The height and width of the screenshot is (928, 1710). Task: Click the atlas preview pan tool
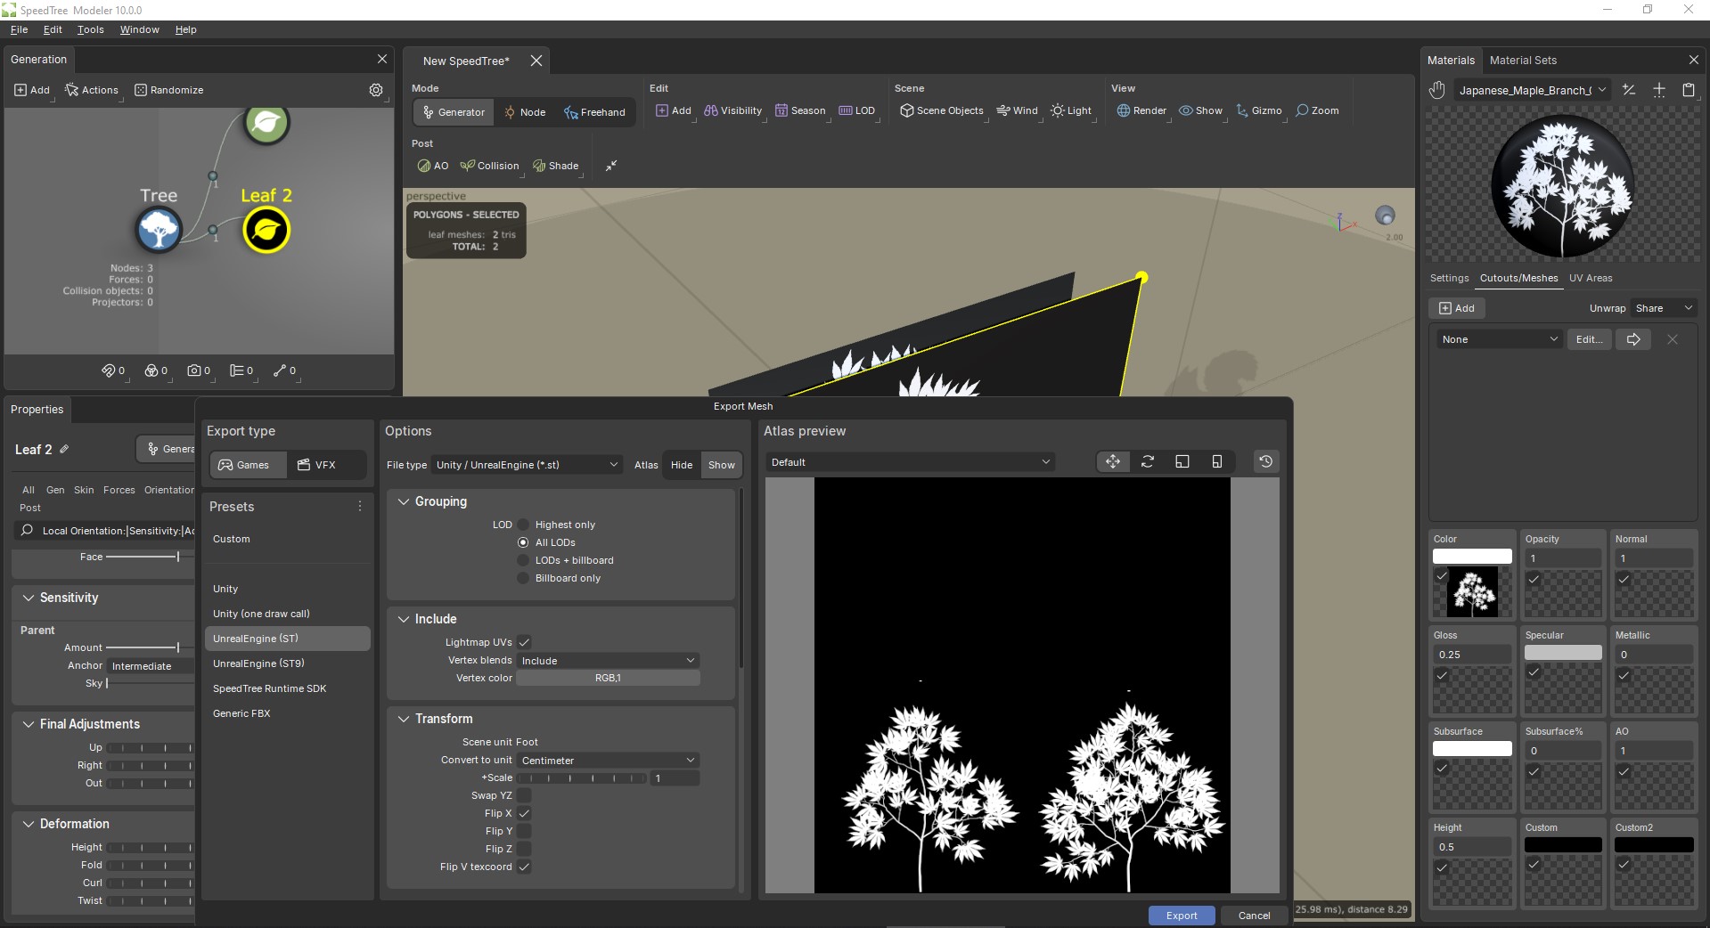click(x=1113, y=461)
